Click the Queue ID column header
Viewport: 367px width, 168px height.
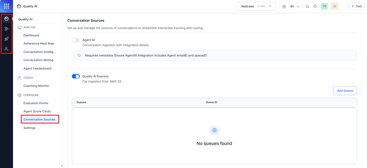pyautogui.click(x=211, y=102)
